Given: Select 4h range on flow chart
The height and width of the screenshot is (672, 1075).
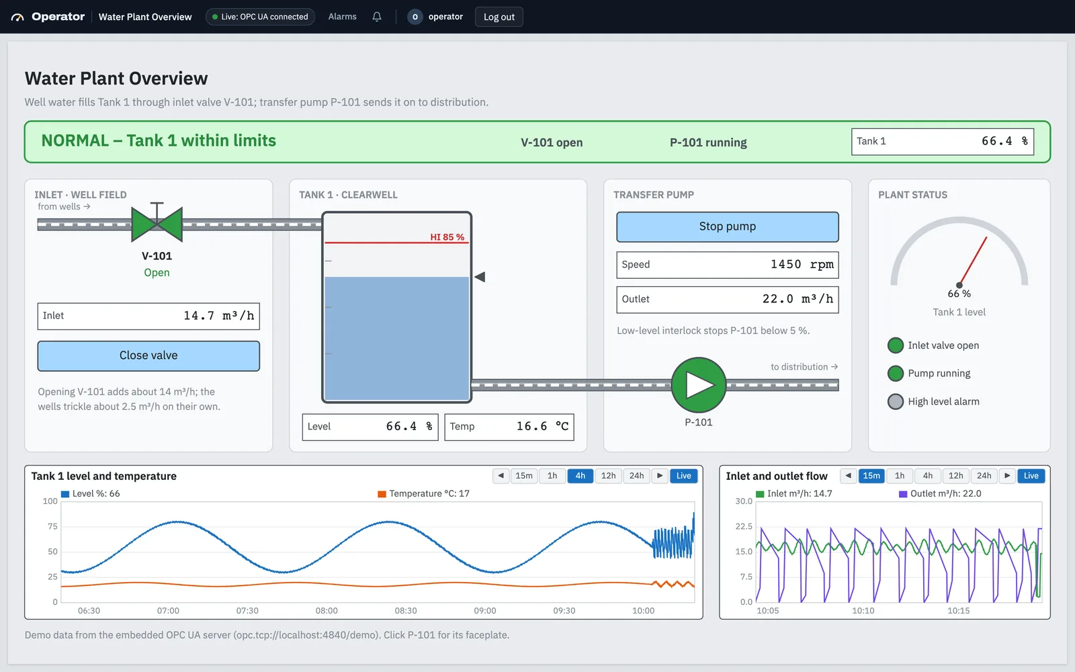Looking at the screenshot, I should coord(928,476).
